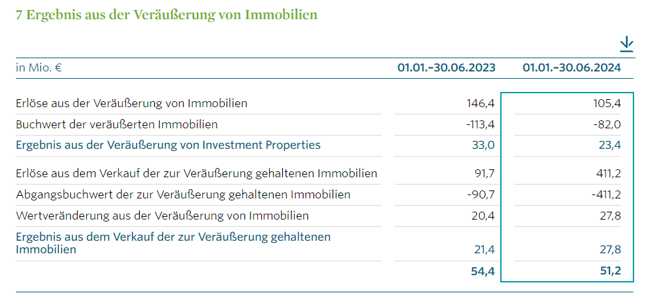650x295 pixels.
Task: Click the heading '7 Ergebnis aus der Veräußerung von Immobilien'
Action: (166, 14)
